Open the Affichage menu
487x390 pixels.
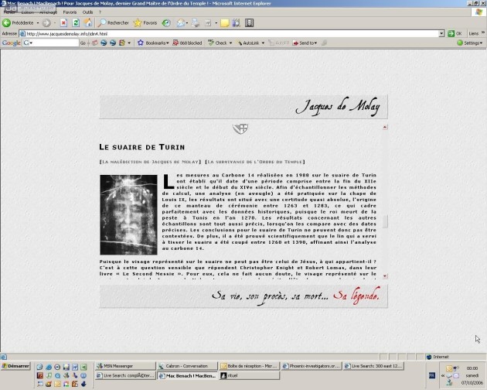pos(48,12)
